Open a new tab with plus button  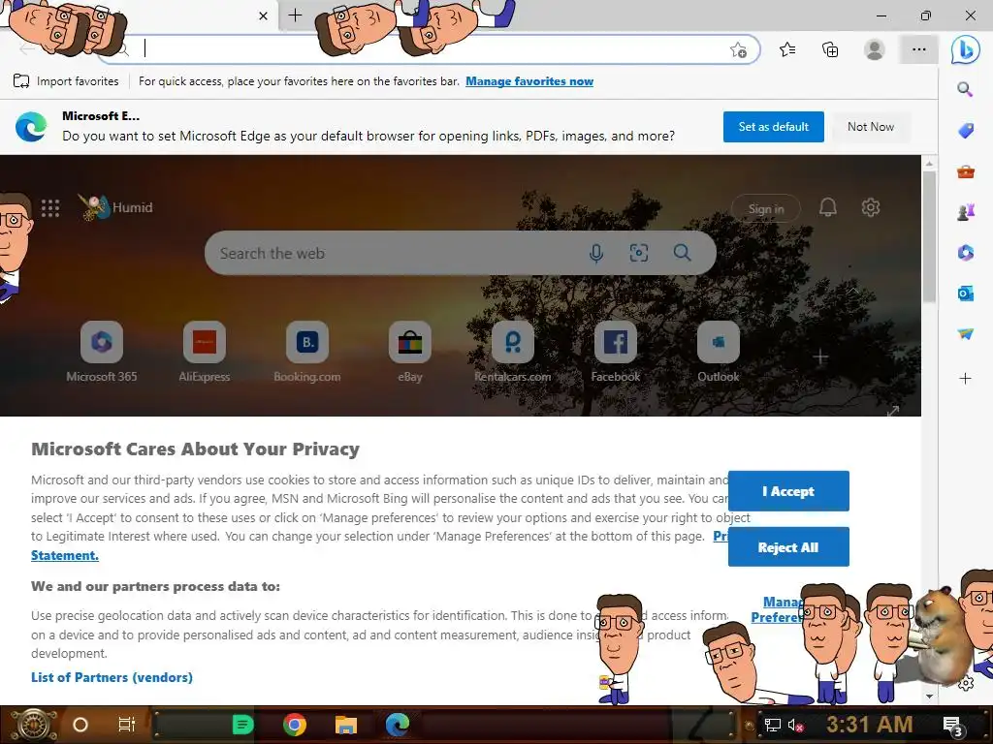[295, 15]
